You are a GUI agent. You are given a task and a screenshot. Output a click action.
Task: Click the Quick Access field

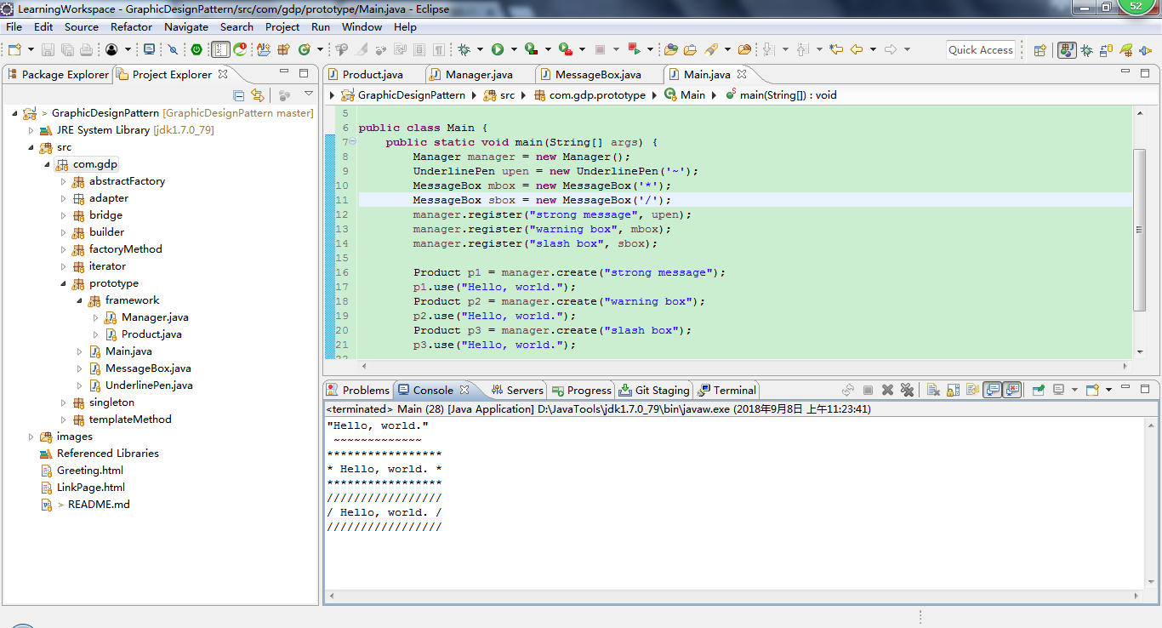click(980, 49)
